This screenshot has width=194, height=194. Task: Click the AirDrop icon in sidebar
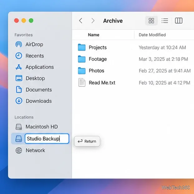point(19,44)
